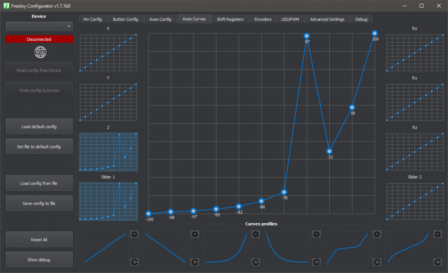The width and height of the screenshot is (448, 273).
Task: Select the X axis curve thumbnail
Action: click(108, 53)
